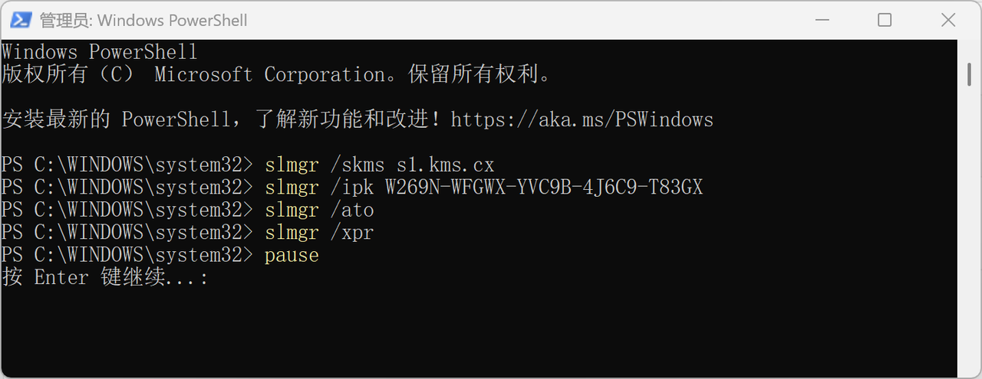Image resolution: width=982 pixels, height=379 pixels.
Task: Click the 'slmgr /ato' command
Action: (x=319, y=209)
